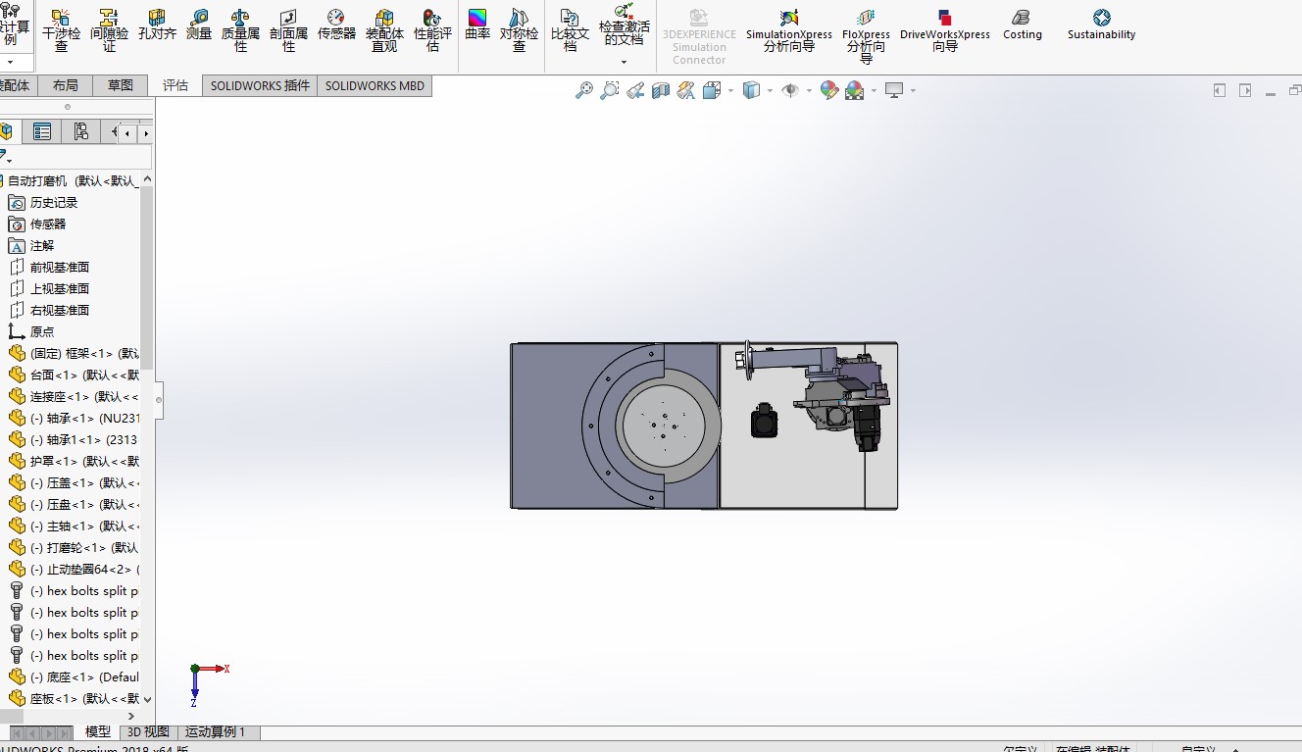Open the Hide/Show Items dropdown arrow
1302x752 pixels.
pos(809,90)
